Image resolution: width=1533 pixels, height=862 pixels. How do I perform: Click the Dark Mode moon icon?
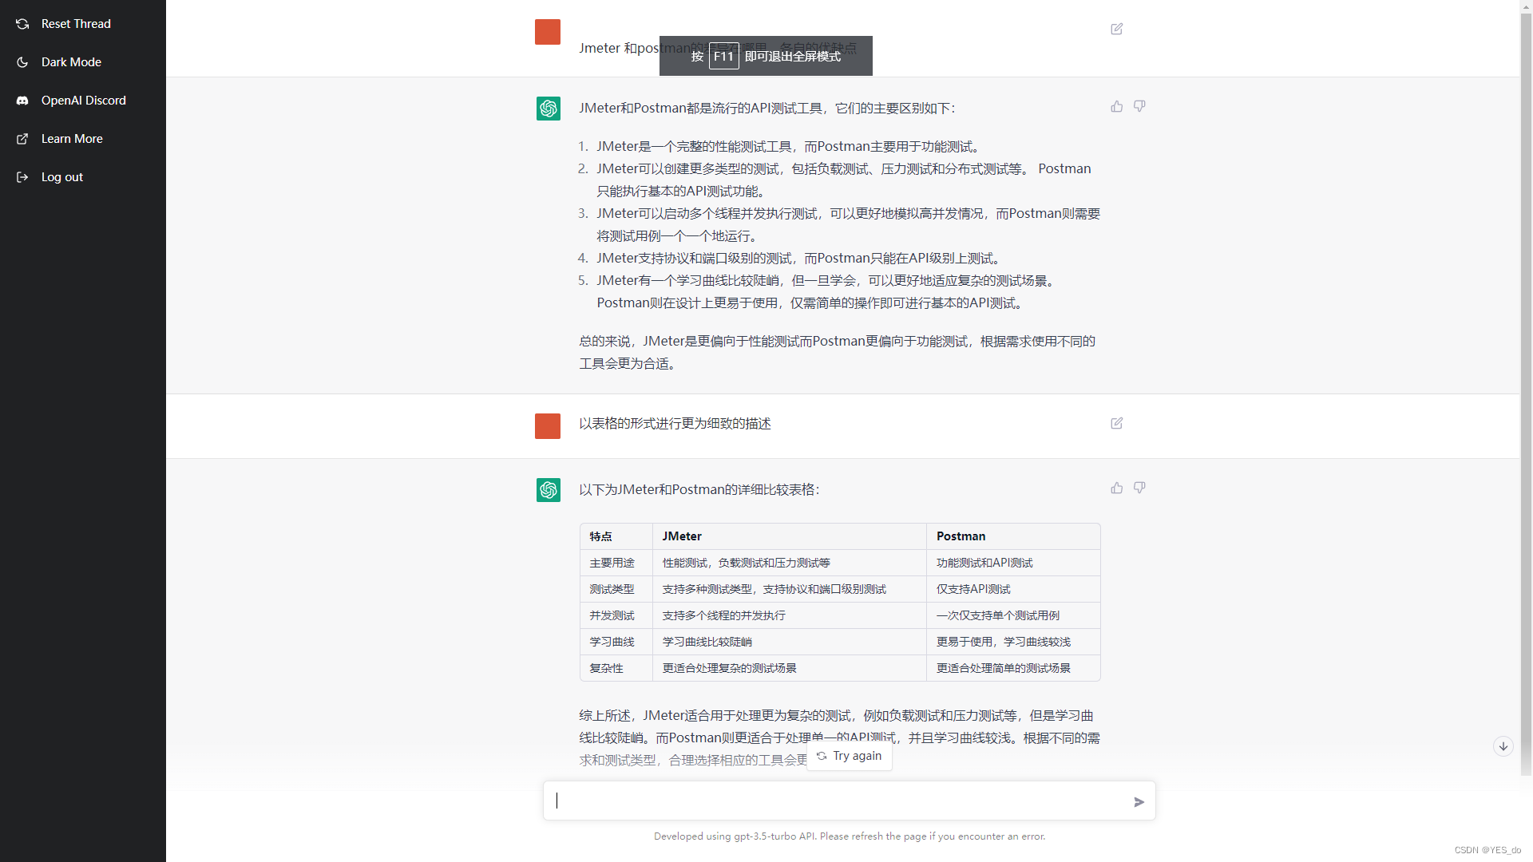[x=22, y=62]
